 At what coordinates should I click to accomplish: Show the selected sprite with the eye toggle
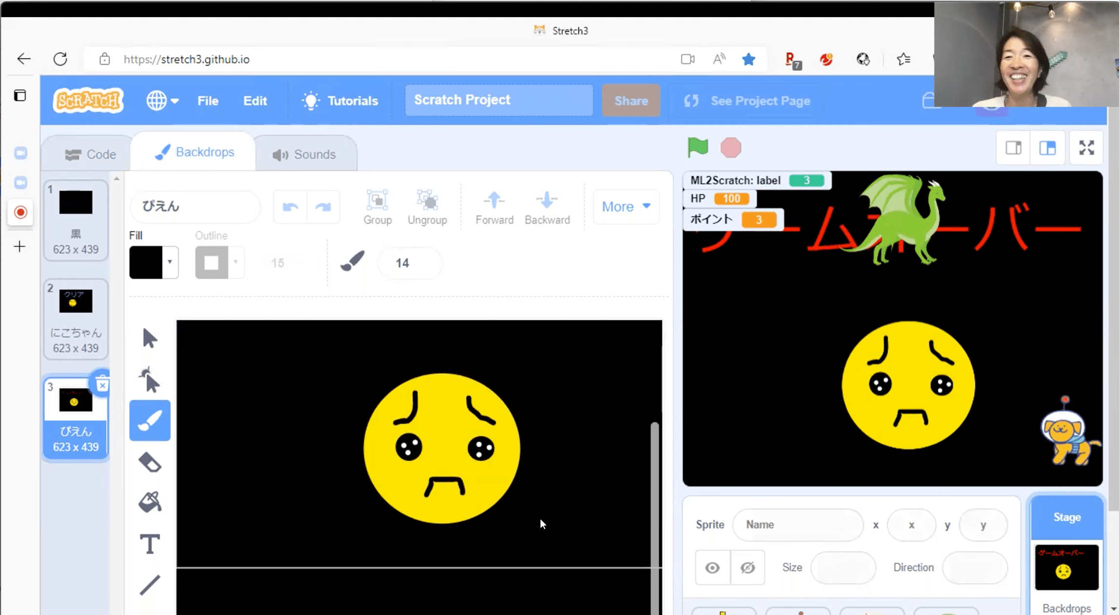pos(712,567)
